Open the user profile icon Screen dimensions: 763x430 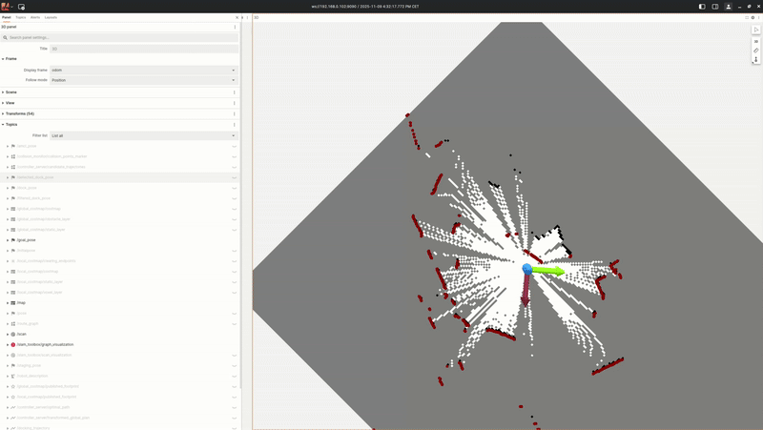click(729, 7)
